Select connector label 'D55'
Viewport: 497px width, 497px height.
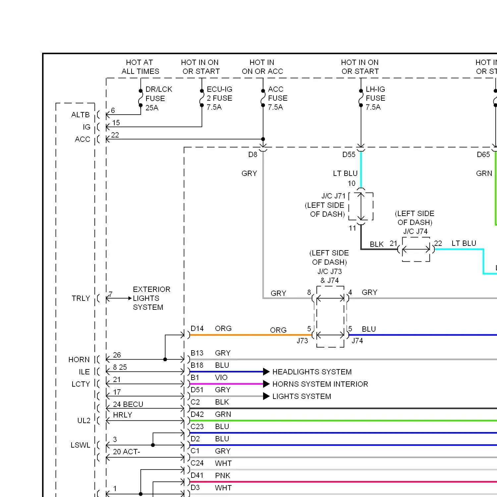click(349, 155)
